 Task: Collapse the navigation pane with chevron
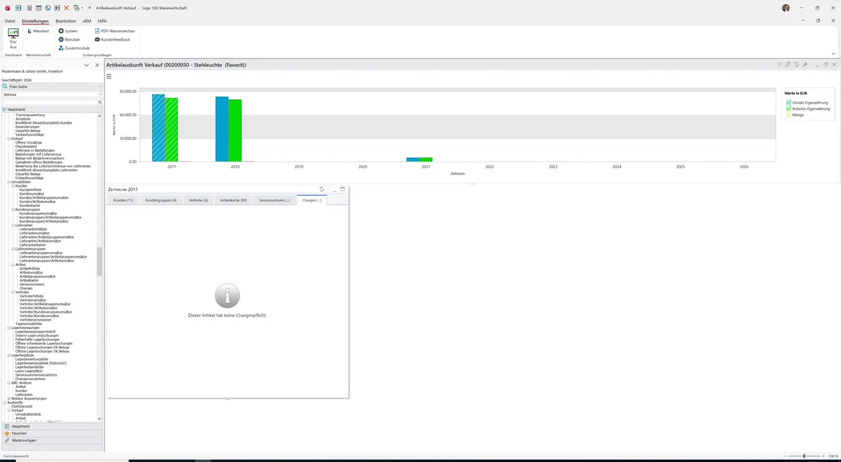86,64
